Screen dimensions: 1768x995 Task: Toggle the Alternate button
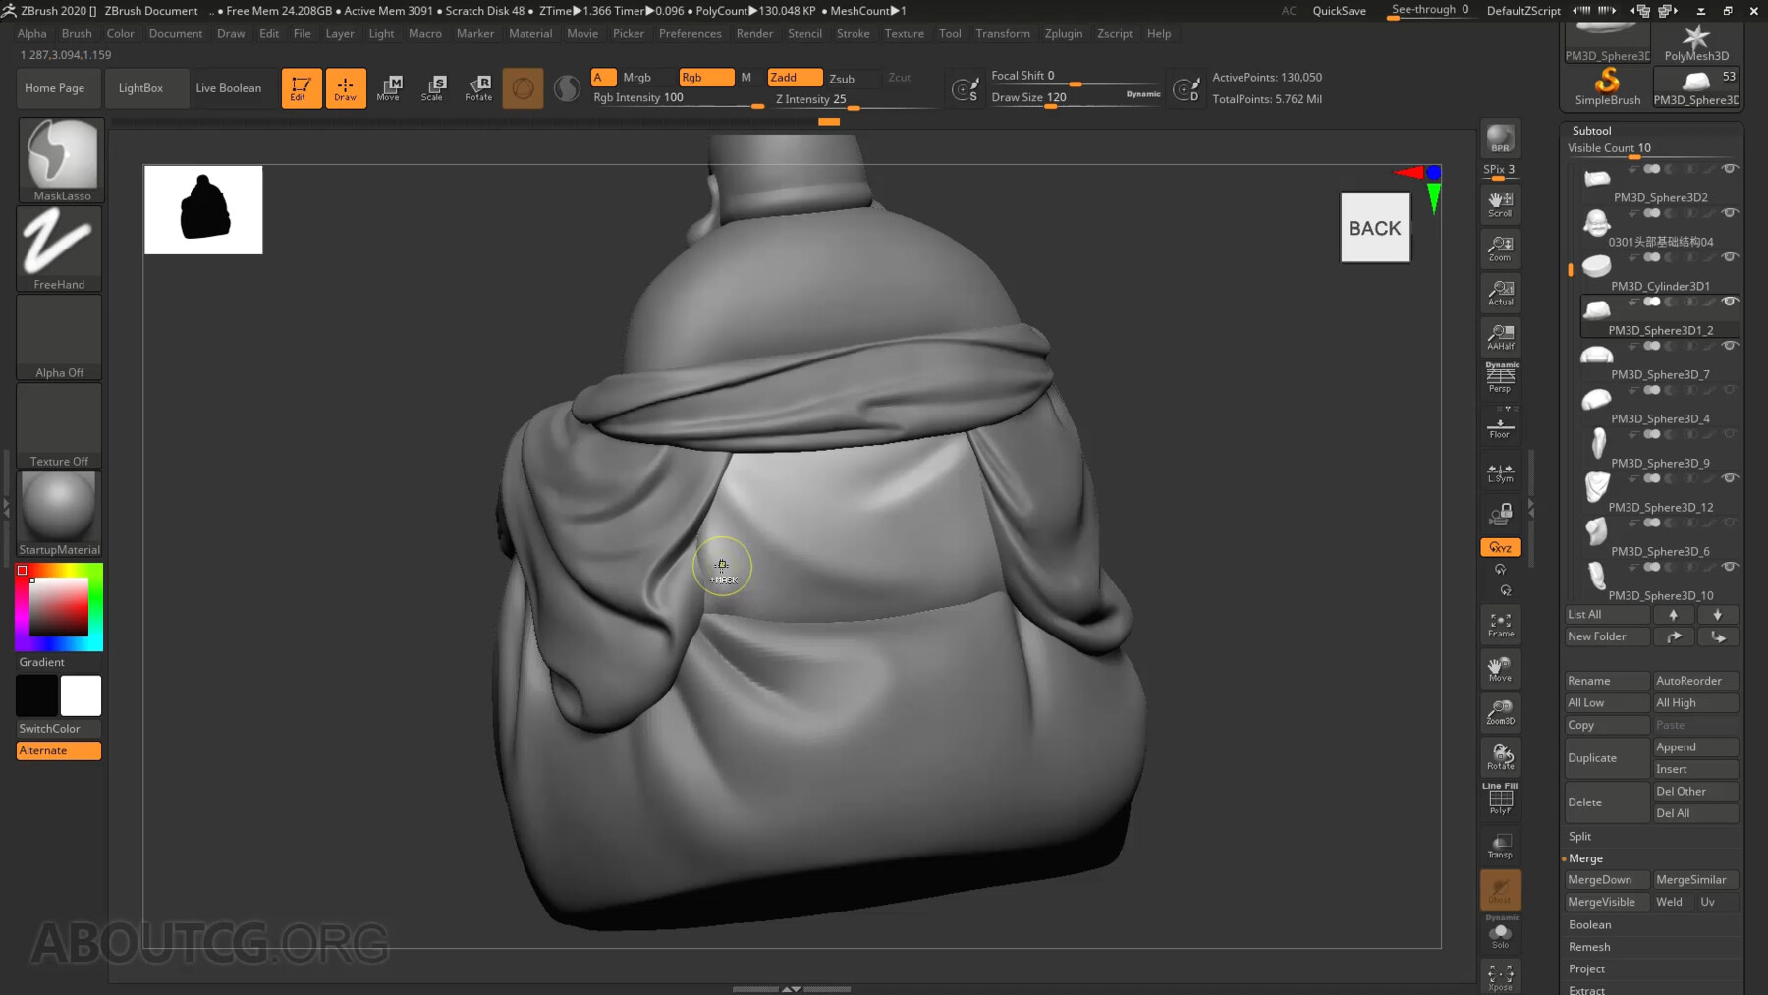click(x=59, y=750)
